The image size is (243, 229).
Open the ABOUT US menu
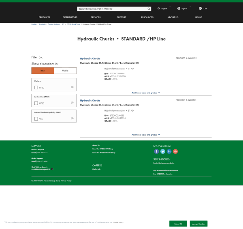click(x=173, y=17)
